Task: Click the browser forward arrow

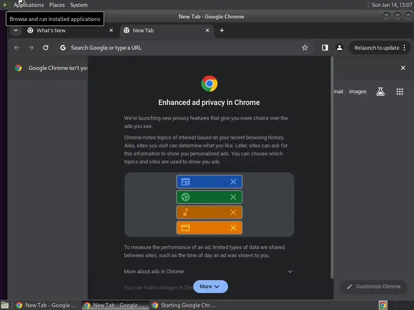Action: tap(31, 48)
